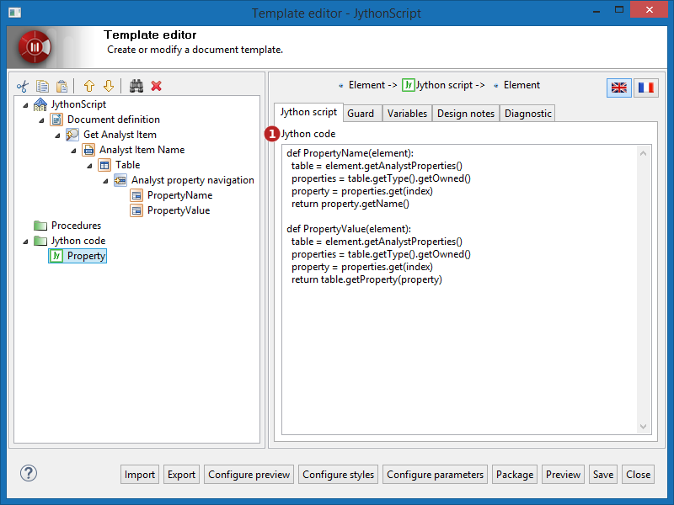This screenshot has width=674, height=505.
Task: Click the Package button
Action: point(515,475)
